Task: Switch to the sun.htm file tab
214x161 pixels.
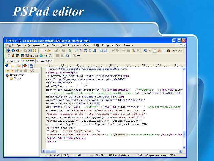Action: coord(28,61)
